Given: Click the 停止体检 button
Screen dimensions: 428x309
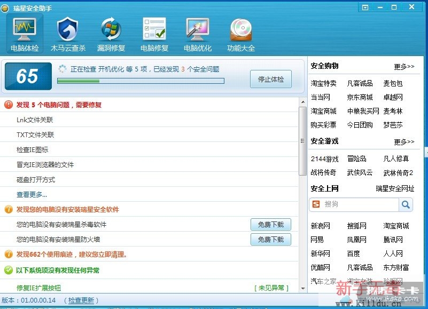Looking at the screenshot, I should click(271, 79).
